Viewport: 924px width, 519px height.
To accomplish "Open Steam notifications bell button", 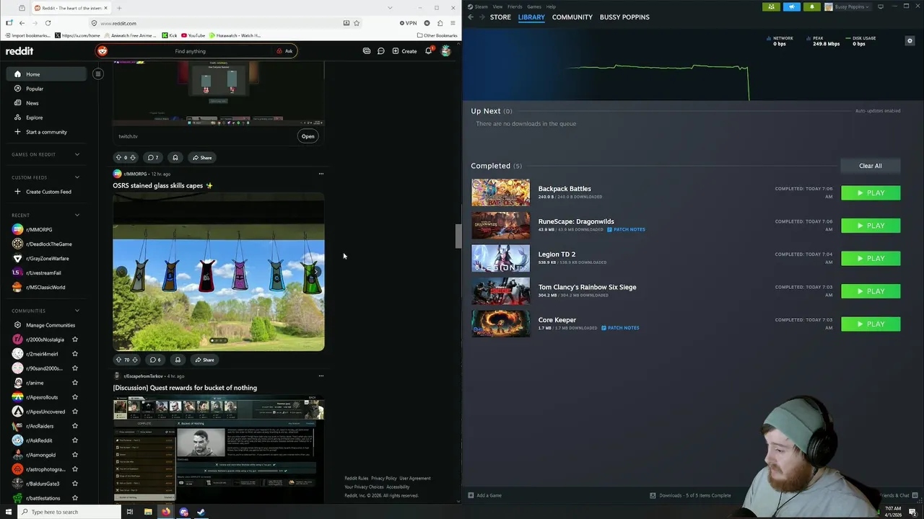I will pos(811,6).
